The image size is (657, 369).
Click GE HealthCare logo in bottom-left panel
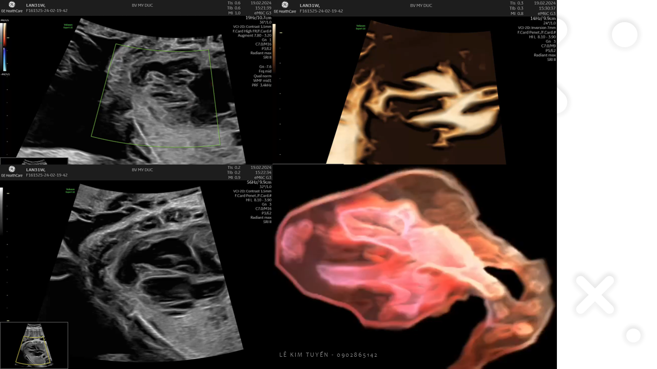point(11,171)
